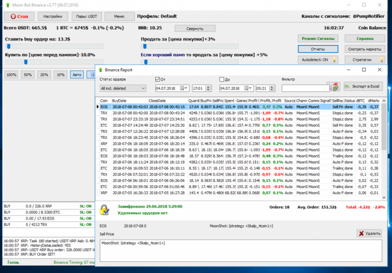Click the log line XRP: BUY Order SET!

pos(29,254)
